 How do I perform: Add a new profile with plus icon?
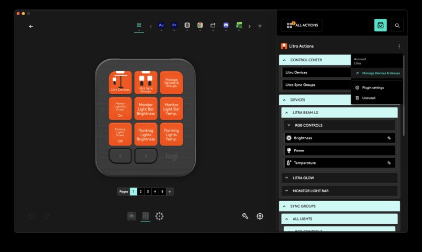tap(260, 26)
